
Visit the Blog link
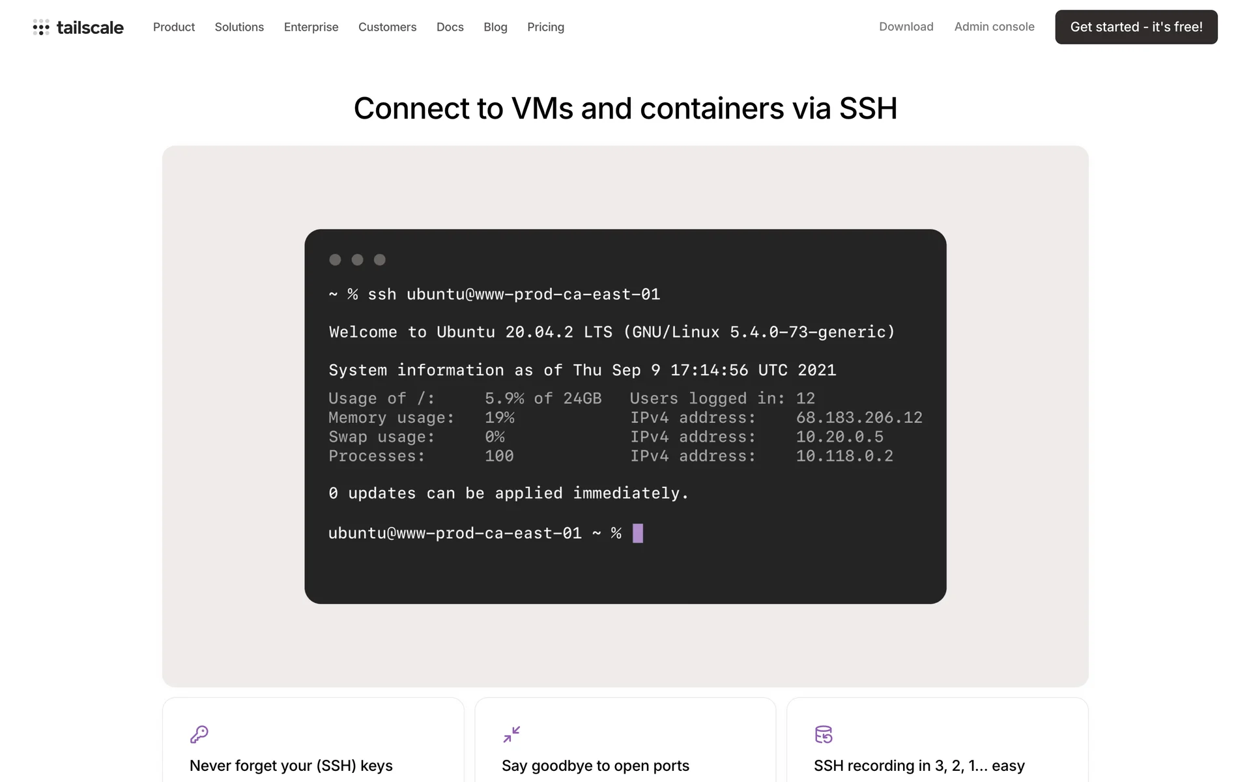point(495,27)
